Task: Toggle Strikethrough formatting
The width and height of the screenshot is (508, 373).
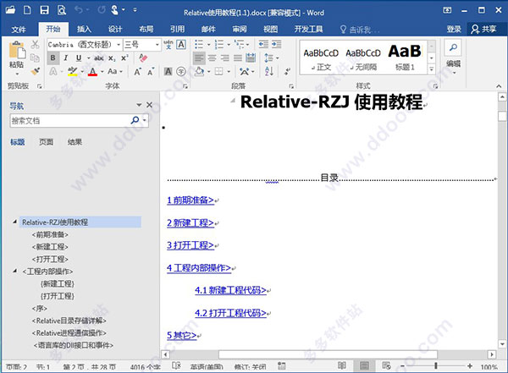Action: click(99, 58)
